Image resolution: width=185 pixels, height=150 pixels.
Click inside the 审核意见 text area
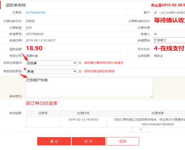[x=89, y=87]
